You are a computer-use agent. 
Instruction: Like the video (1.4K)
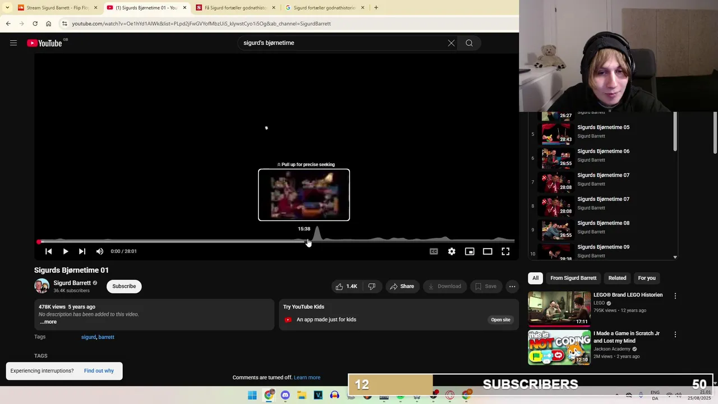pyautogui.click(x=346, y=286)
